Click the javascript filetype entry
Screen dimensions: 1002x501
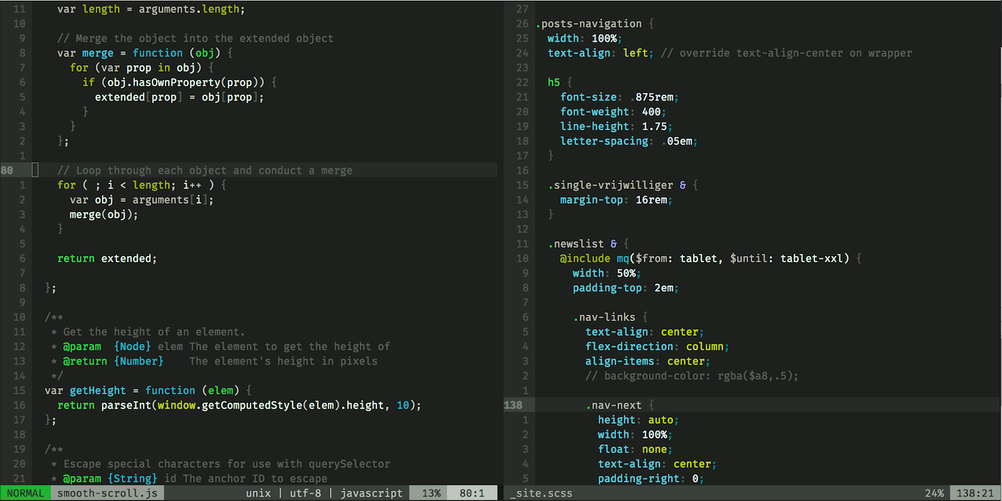(x=372, y=493)
